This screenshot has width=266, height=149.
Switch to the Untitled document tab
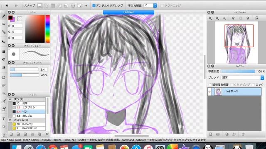coord(128,12)
